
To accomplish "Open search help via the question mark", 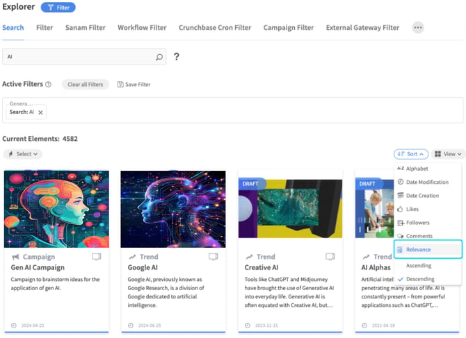I will click(x=177, y=56).
